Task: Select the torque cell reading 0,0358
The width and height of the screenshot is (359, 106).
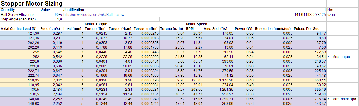Action: 96,42
